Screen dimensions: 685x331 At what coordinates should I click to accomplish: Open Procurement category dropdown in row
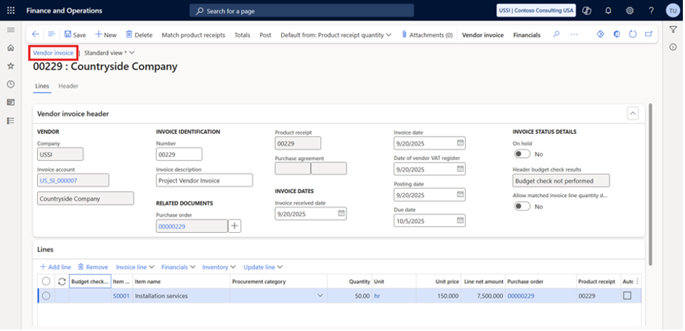point(320,296)
